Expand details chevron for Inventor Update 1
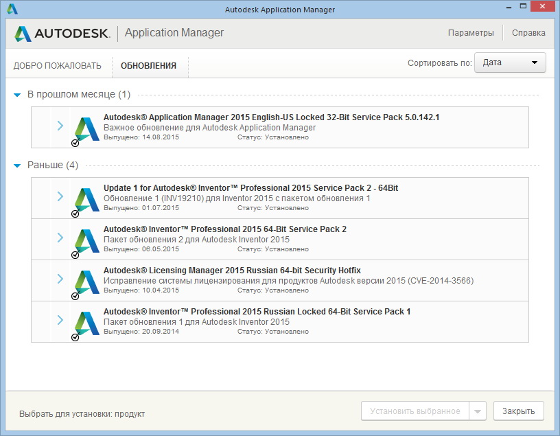Screen dimensions: 560x436 pyautogui.click(x=60, y=196)
